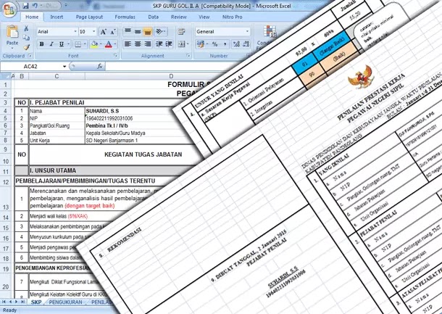Apply Accounting Number Format
Screen dimensions: 442x314
click(x=201, y=44)
